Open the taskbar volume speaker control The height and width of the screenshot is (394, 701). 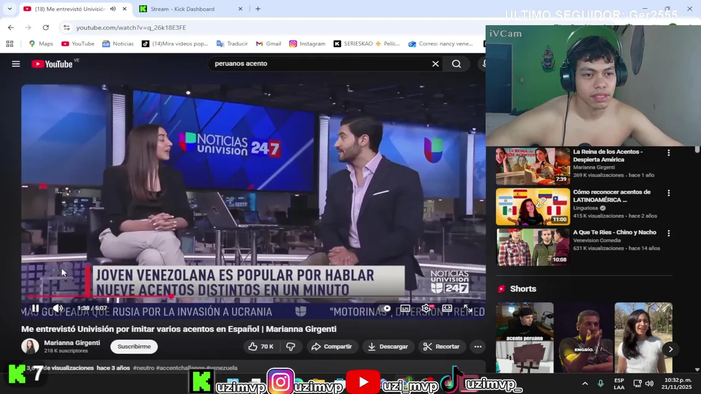point(650,384)
